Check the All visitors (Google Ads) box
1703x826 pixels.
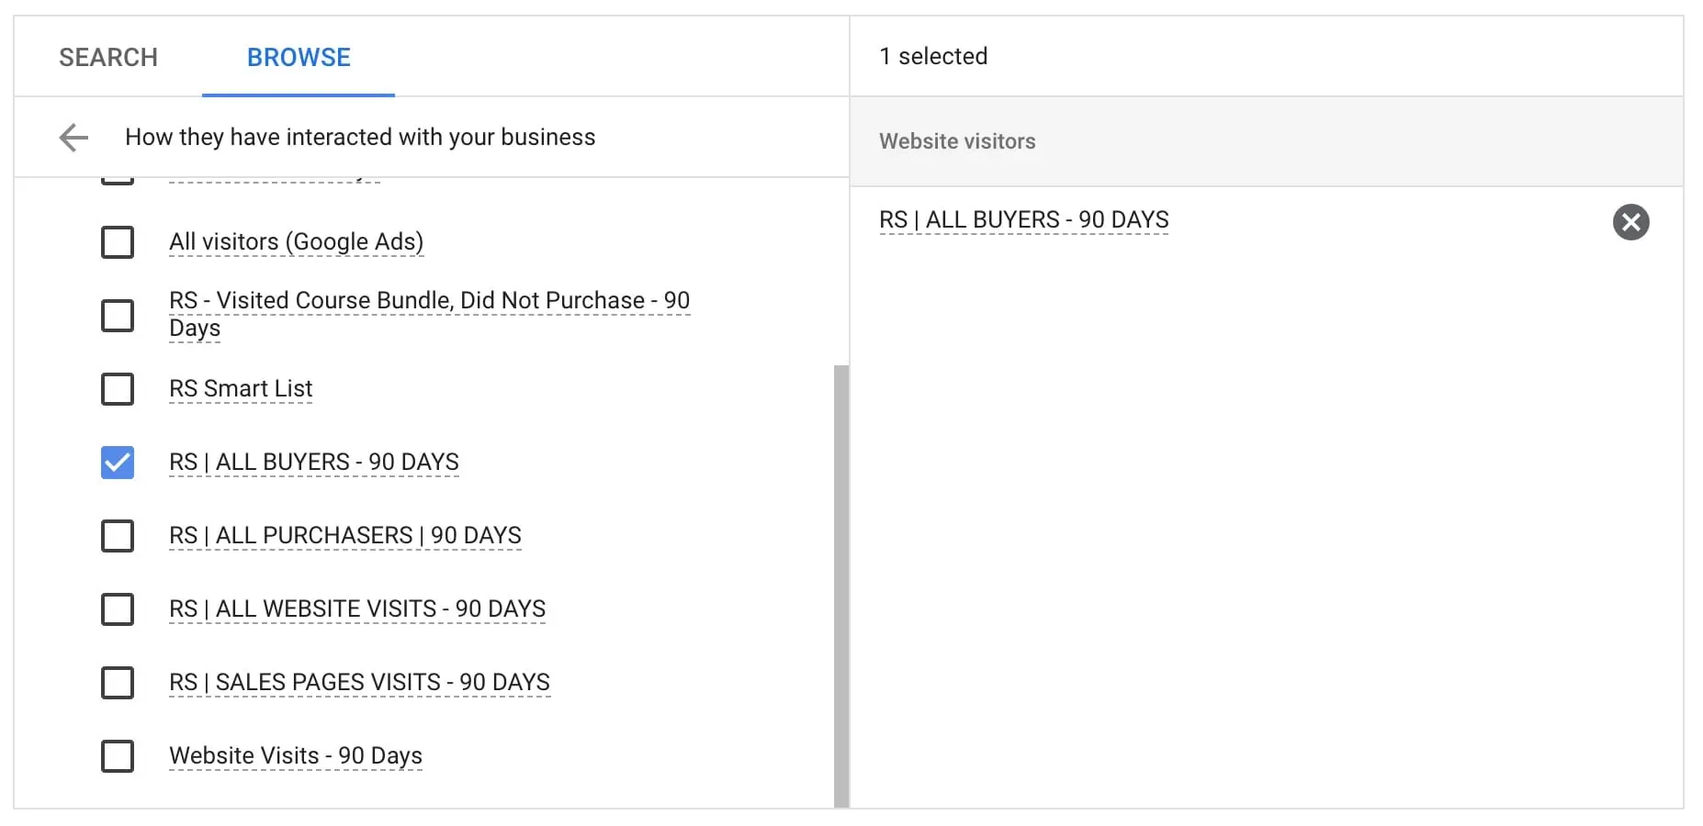click(118, 242)
